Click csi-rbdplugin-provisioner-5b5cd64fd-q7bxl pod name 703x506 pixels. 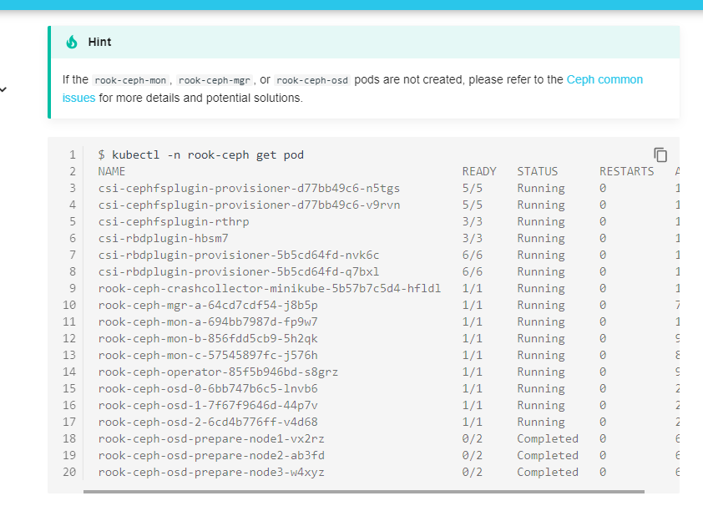click(x=239, y=271)
